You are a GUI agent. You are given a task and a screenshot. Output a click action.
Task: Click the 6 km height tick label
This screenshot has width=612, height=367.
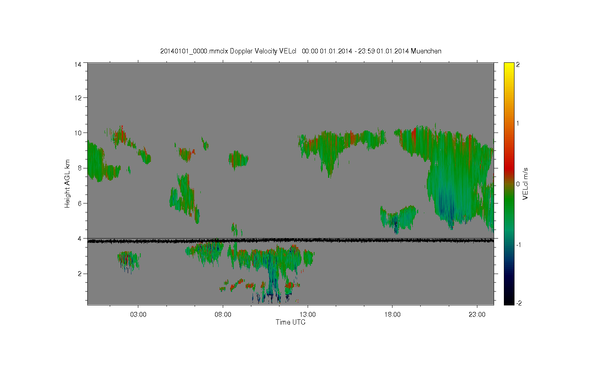point(80,203)
